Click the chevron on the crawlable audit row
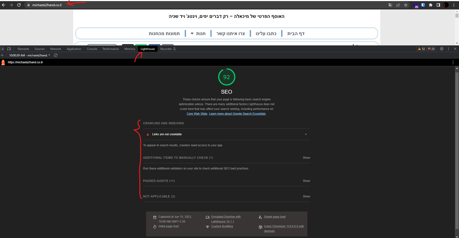The image size is (459, 238). (x=306, y=134)
